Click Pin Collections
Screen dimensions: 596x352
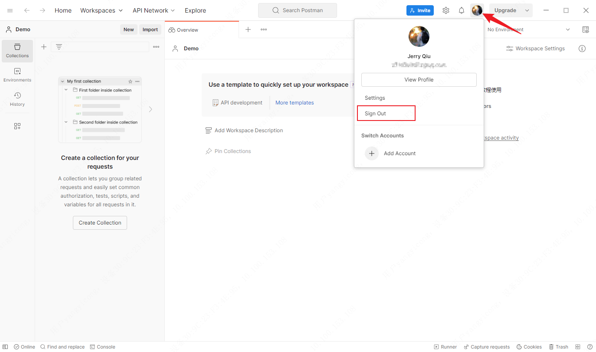[228, 151]
